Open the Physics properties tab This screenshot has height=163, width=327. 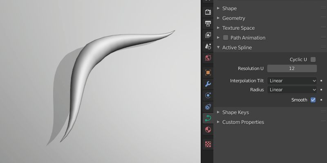(208, 95)
